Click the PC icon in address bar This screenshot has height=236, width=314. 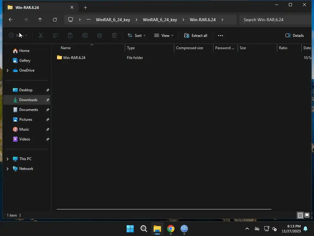[x=71, y=20]
